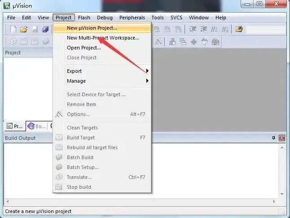290x218 pixels.
Task: Expand the Export submenu arrow
Action: [147, 71]
